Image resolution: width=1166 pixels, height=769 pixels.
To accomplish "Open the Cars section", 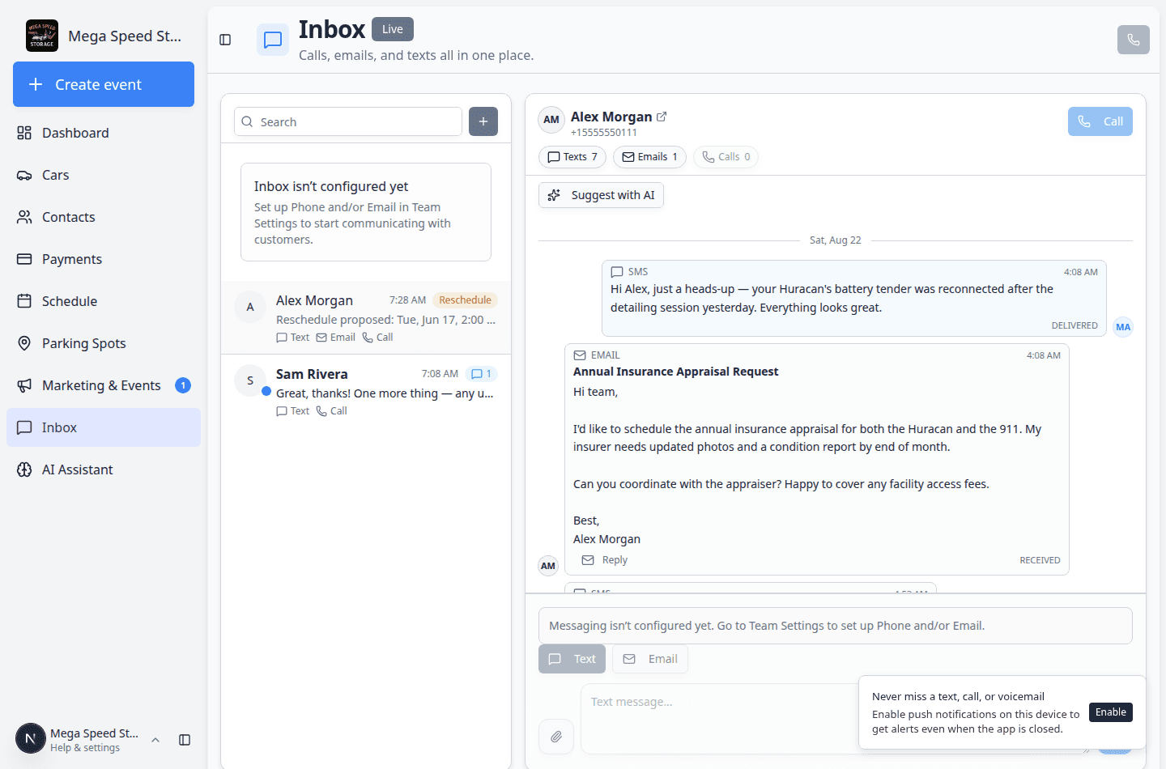I will point(104,175).
